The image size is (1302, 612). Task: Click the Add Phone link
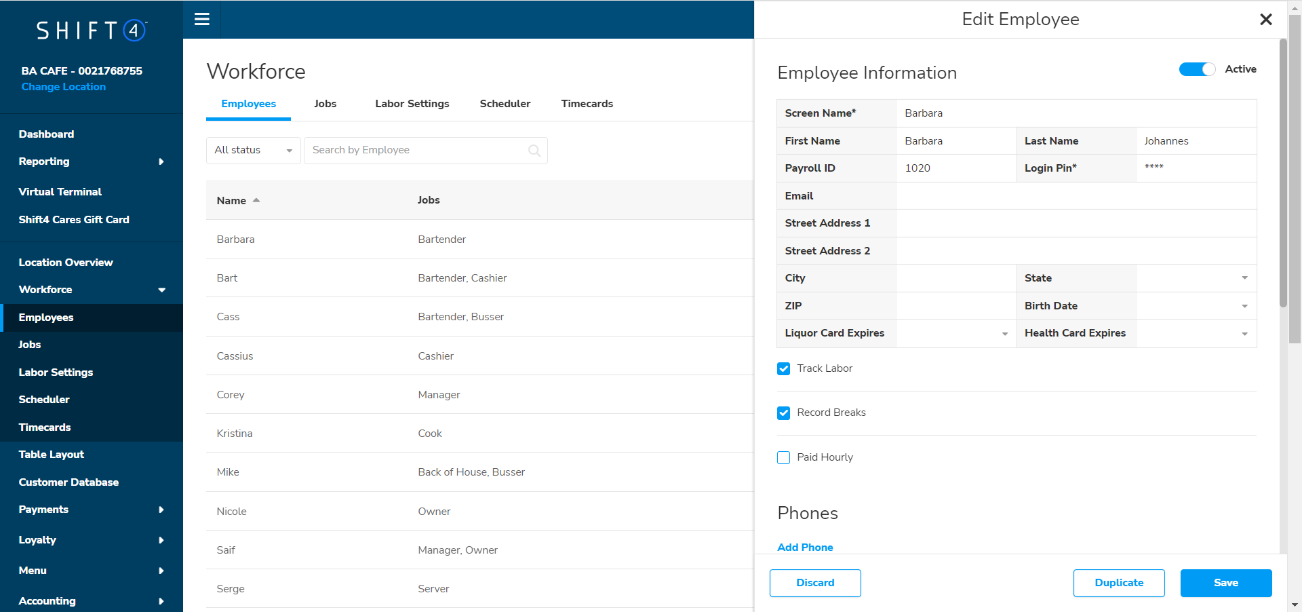point(805,548)
